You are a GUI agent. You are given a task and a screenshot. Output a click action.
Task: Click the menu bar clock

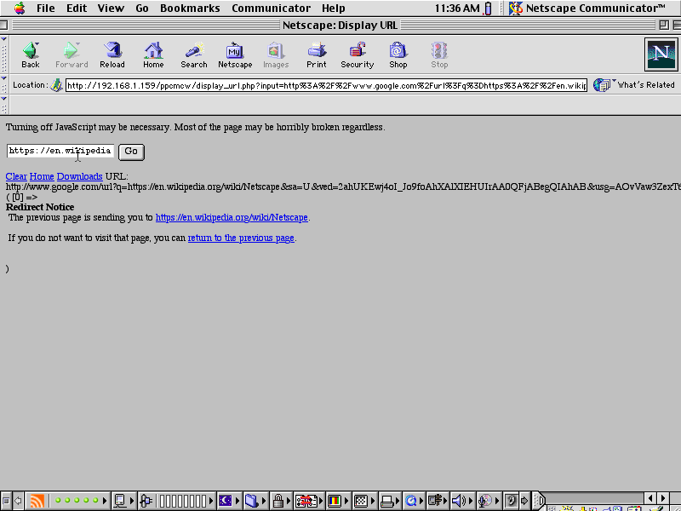pos(457,8)
